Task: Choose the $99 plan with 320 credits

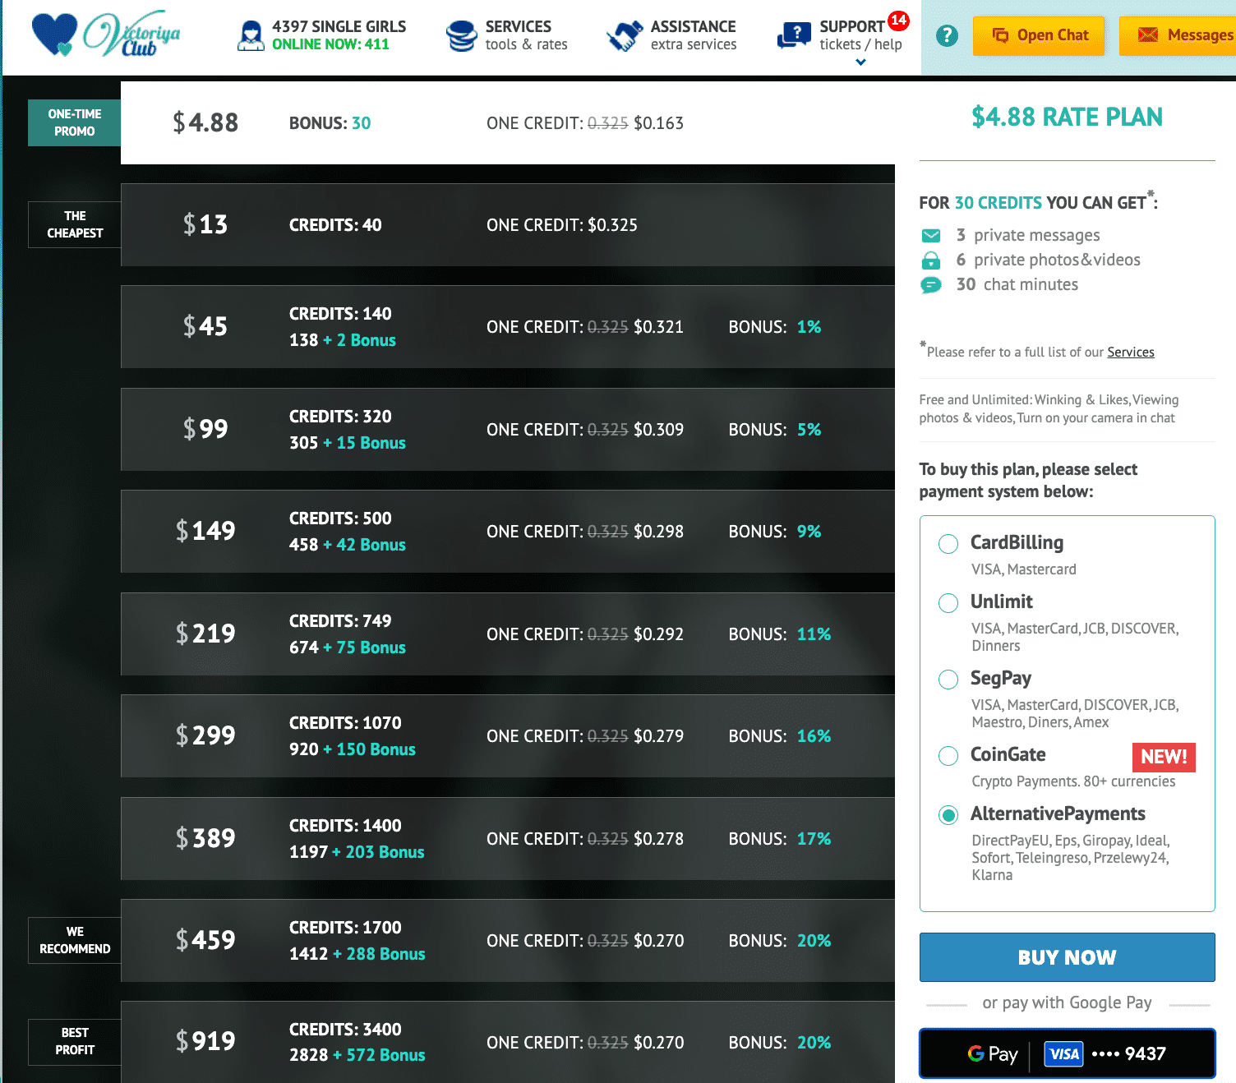Action: point(508,429)
